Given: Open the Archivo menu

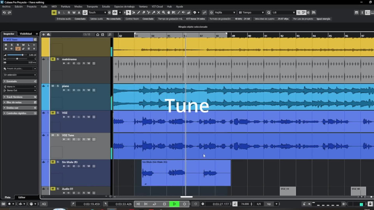Looking at the screenshot, I should pos(6,7).
